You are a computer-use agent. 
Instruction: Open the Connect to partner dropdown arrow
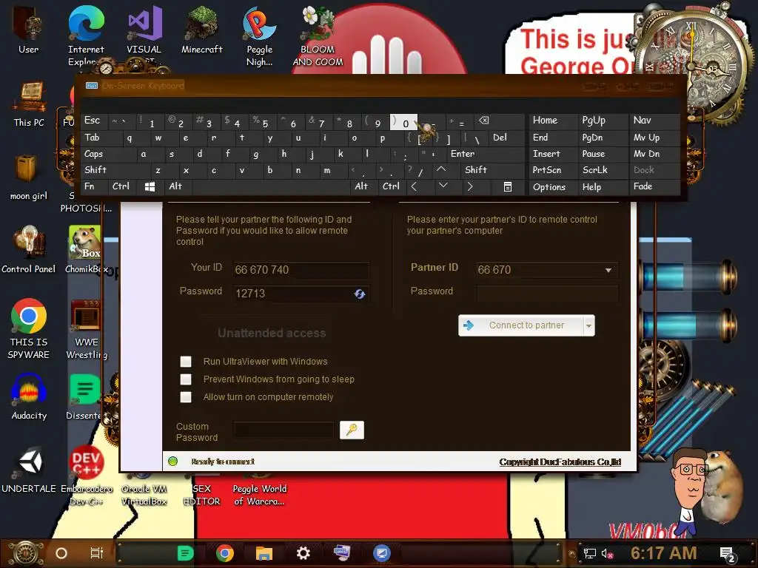click(x=588, y=325)
